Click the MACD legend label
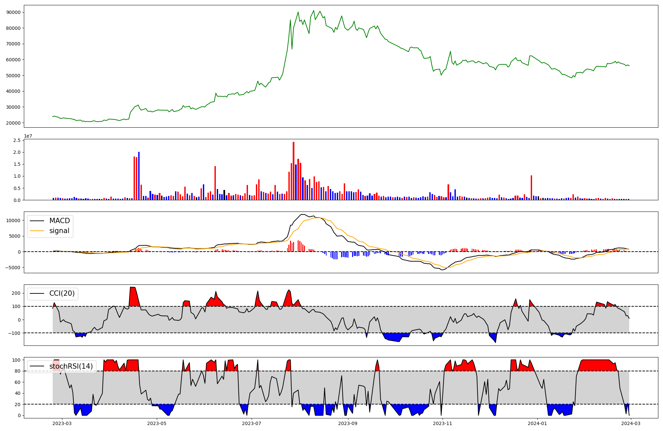 (59, 221)
